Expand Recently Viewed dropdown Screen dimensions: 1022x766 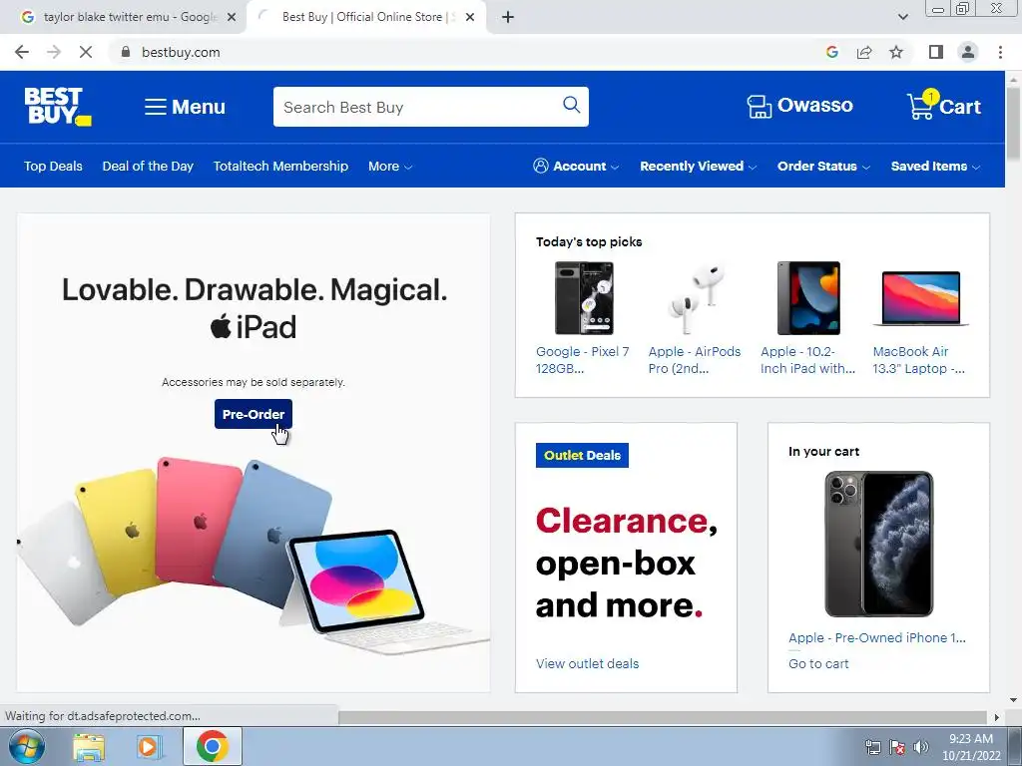(698, 167)
